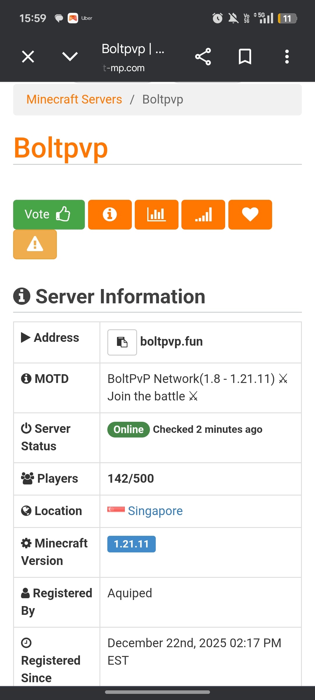The width and height of the screenshot is (315, 700).
Task: Copy the boltpvp.fun server address
Action: (122, 342)
